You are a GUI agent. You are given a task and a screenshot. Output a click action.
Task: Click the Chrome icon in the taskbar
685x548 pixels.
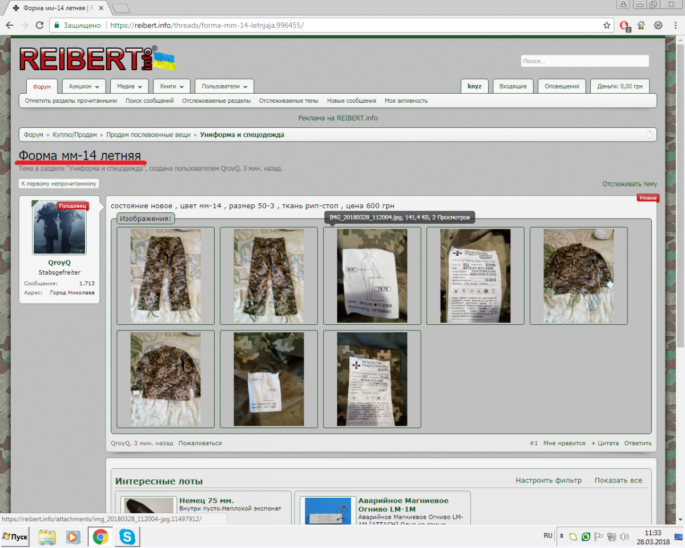click(x=100, y=537)
